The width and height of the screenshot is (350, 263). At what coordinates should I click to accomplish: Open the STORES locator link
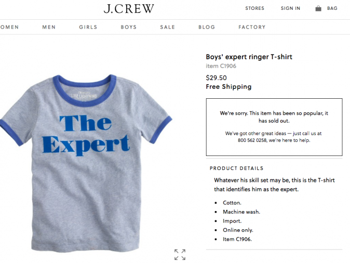click(x=254, y=8)
